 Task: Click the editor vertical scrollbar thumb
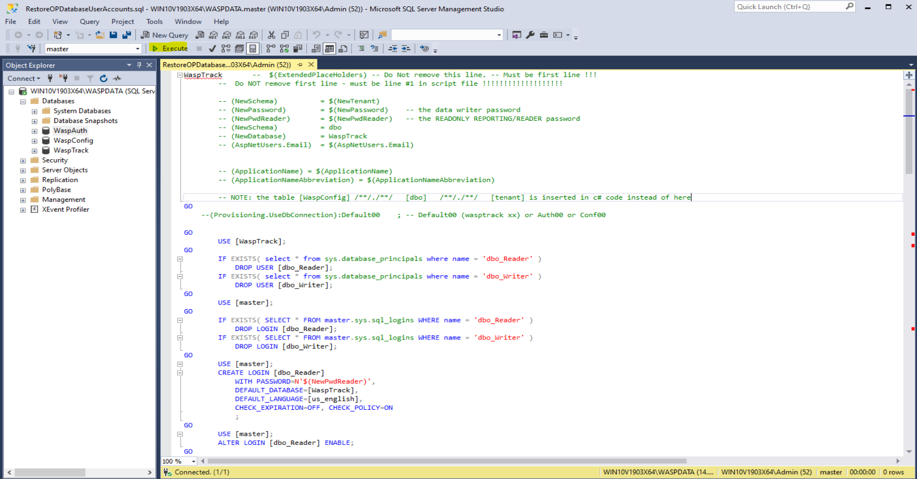909,131
